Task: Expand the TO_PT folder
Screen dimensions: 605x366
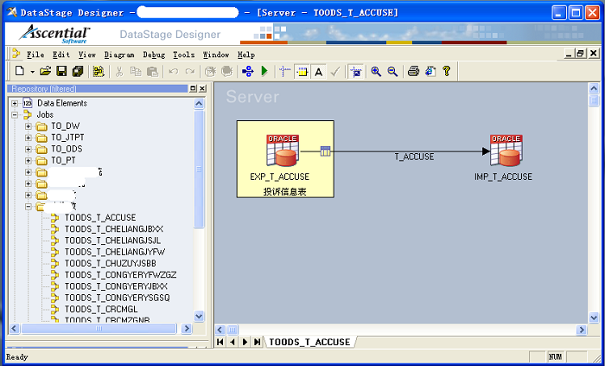Action: click(29, 161)
